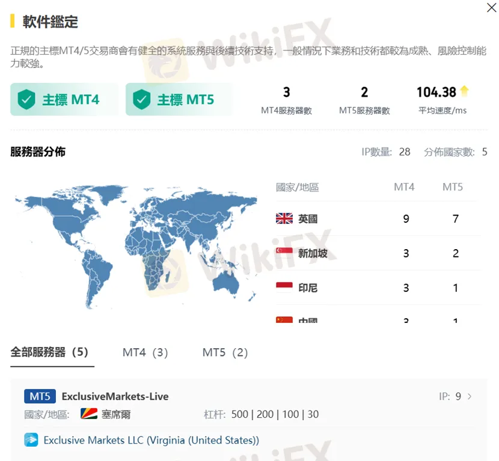
Task: Click the UK flag icon next to 英國
Action: [284, 219]
